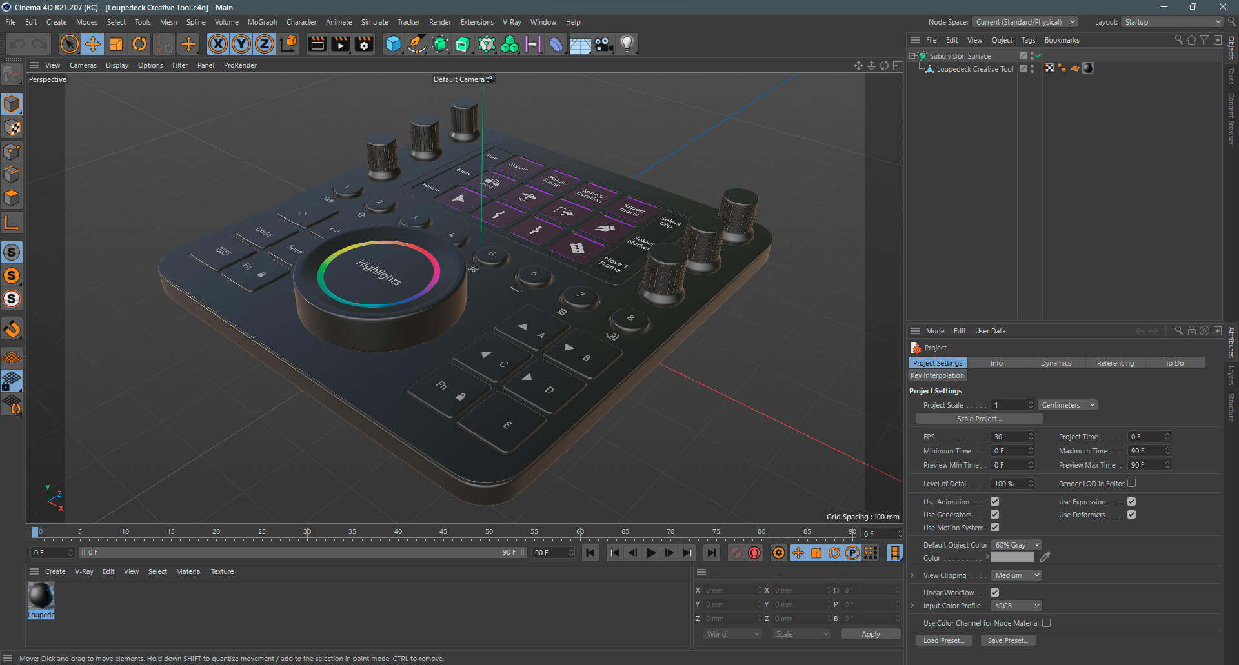Select the Move tool in the top toolbar
Image resolution: width=1239 pixels, height=665 pixels.
(x=93, y=44)
